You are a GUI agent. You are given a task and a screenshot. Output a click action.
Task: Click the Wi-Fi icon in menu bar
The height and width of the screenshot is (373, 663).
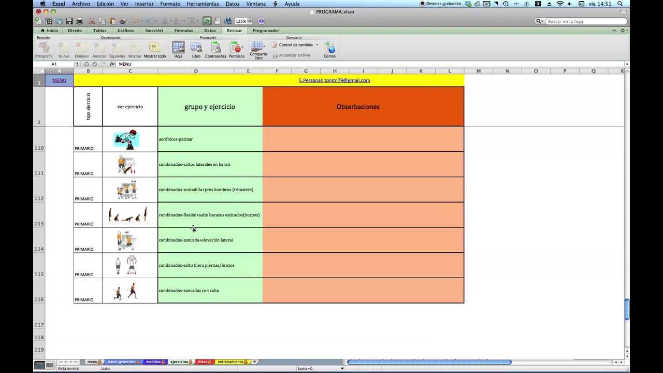pos(560,4)
